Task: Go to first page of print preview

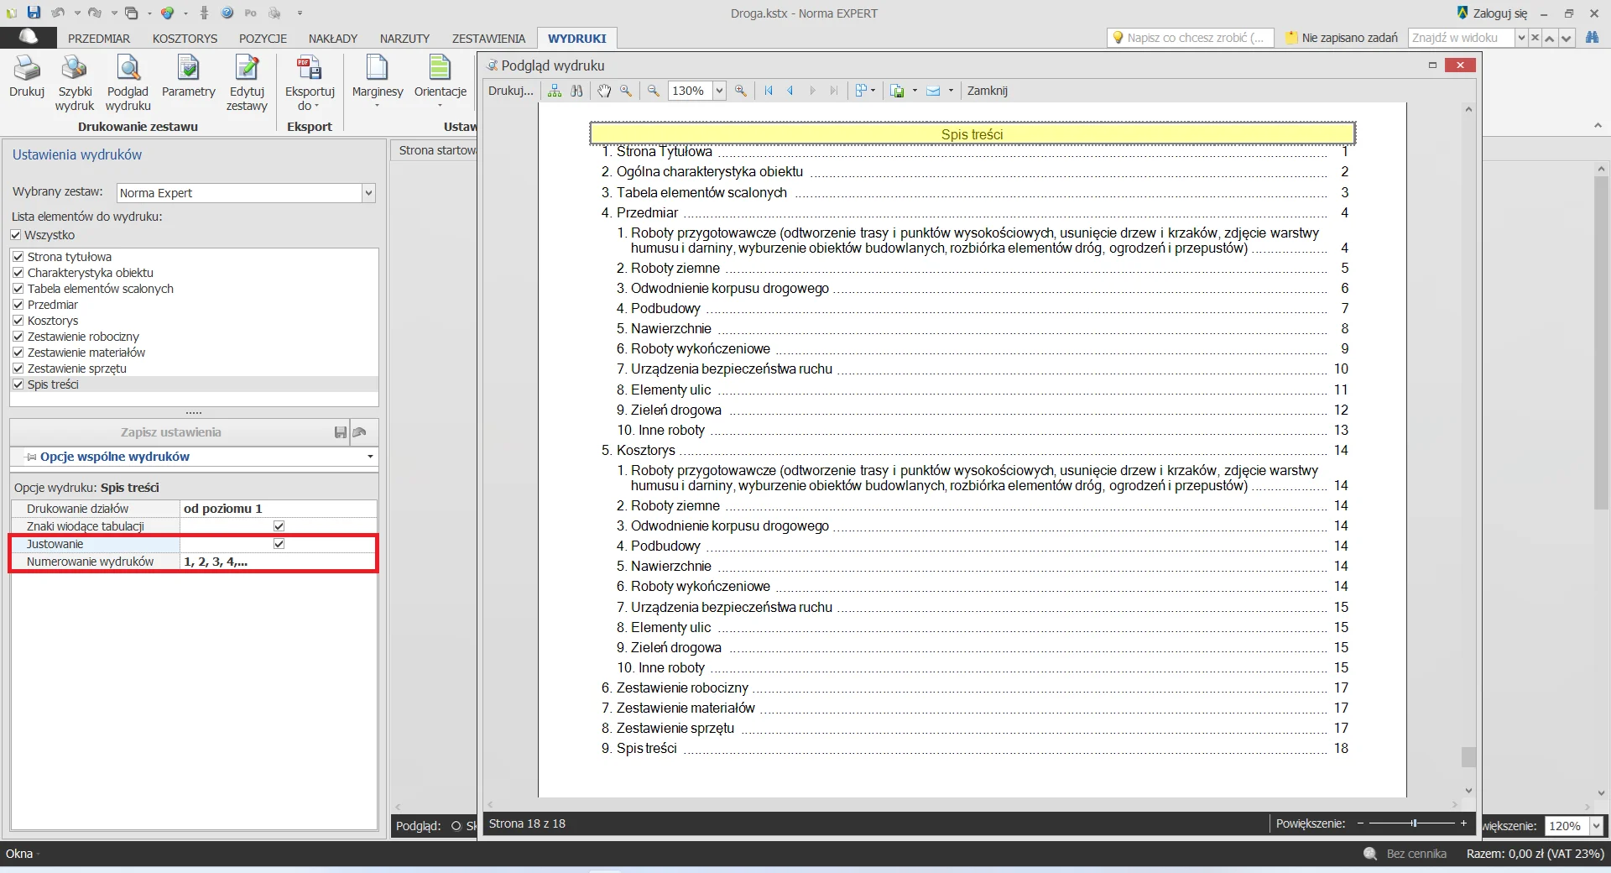Action: [x=769, y=91]
